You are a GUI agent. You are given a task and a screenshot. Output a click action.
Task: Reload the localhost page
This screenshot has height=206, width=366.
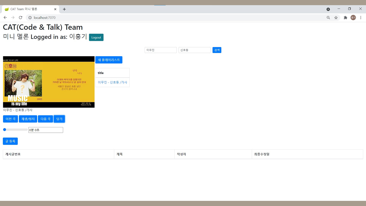21,17
